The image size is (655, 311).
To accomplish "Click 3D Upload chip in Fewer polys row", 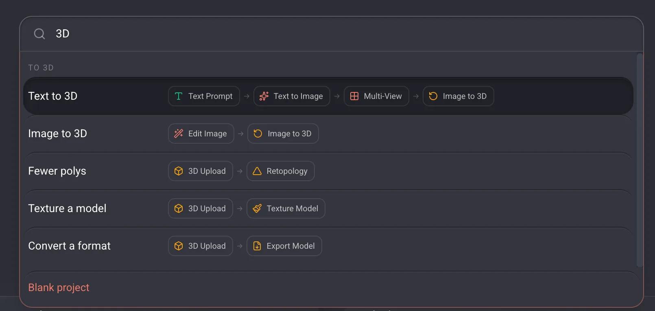I will (200, 171).
